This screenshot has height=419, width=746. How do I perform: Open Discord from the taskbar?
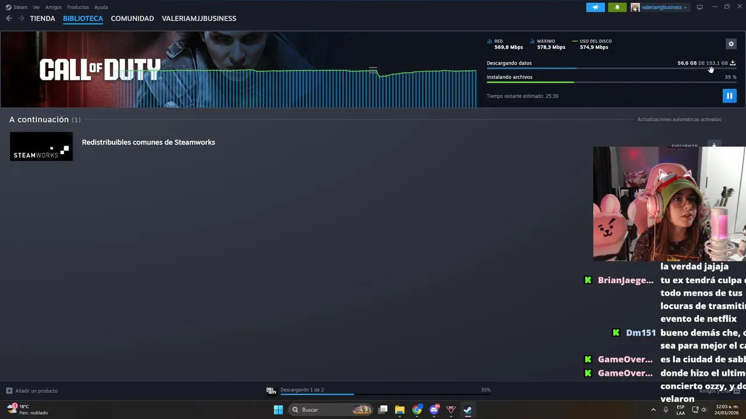click(434, 410)
